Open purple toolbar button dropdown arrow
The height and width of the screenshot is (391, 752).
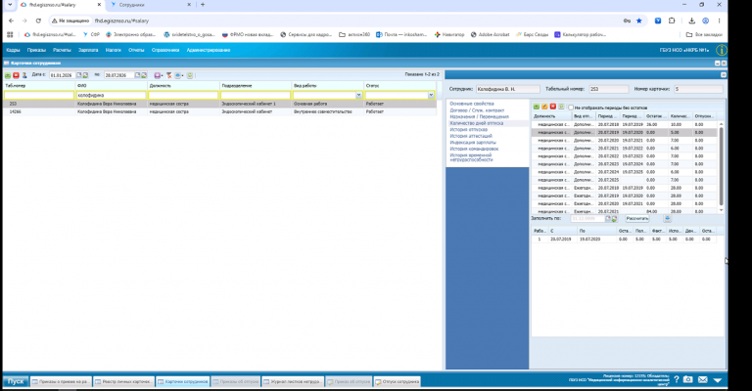click(162, 75)
